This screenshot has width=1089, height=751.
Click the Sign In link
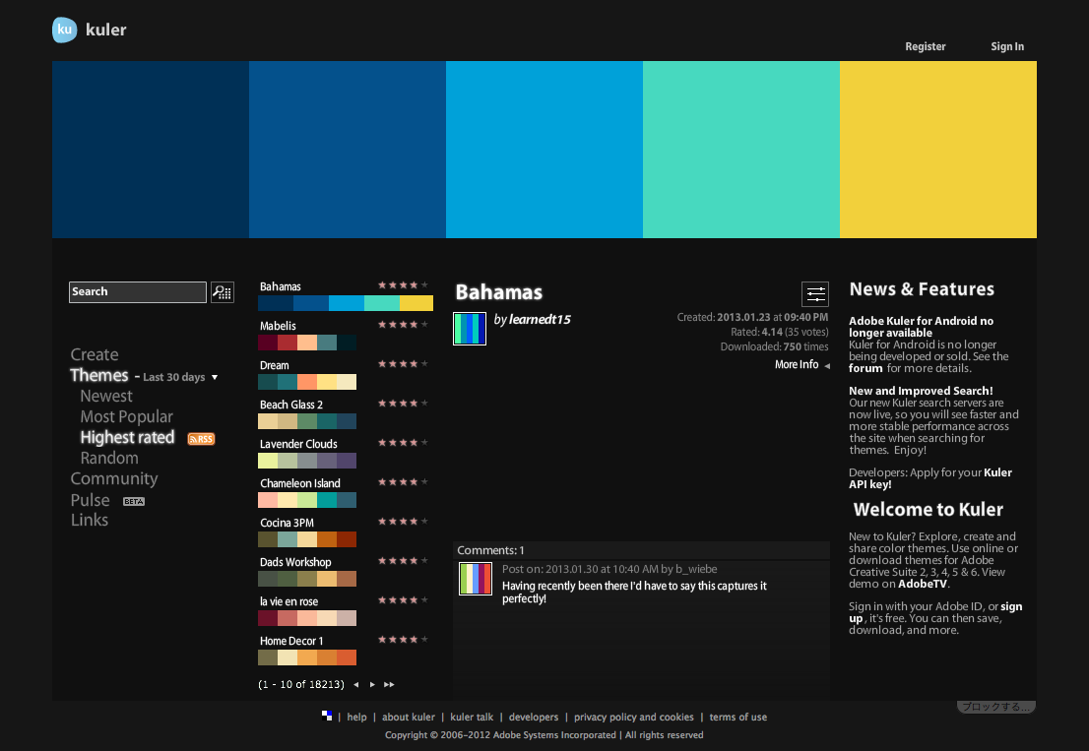[1006, 46]
